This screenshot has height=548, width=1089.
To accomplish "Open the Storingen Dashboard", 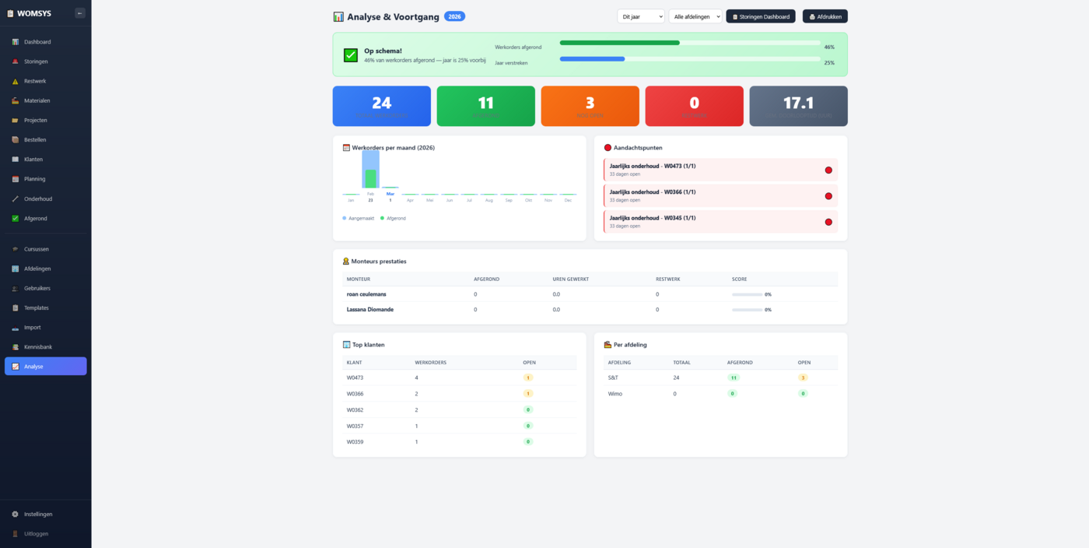I will pos(761,16).
